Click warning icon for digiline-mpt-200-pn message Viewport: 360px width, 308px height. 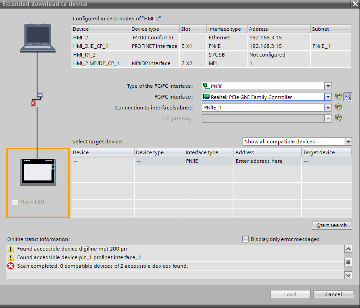(x=10, y=249)
